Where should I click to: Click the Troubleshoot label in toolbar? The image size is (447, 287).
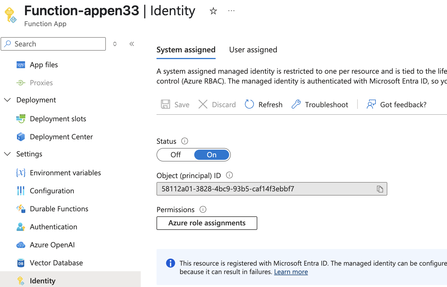(x=327, y=105)
